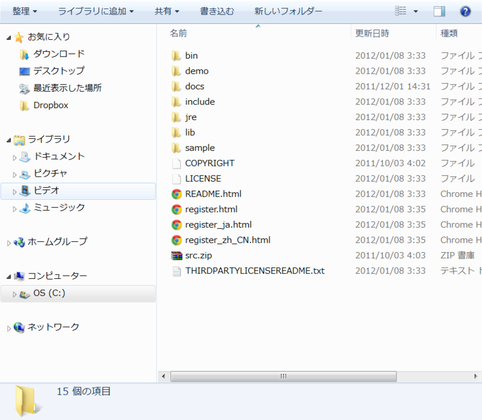482x420 pixels.
Task: Click Chrome icon beside register.html
Action: 177,209
